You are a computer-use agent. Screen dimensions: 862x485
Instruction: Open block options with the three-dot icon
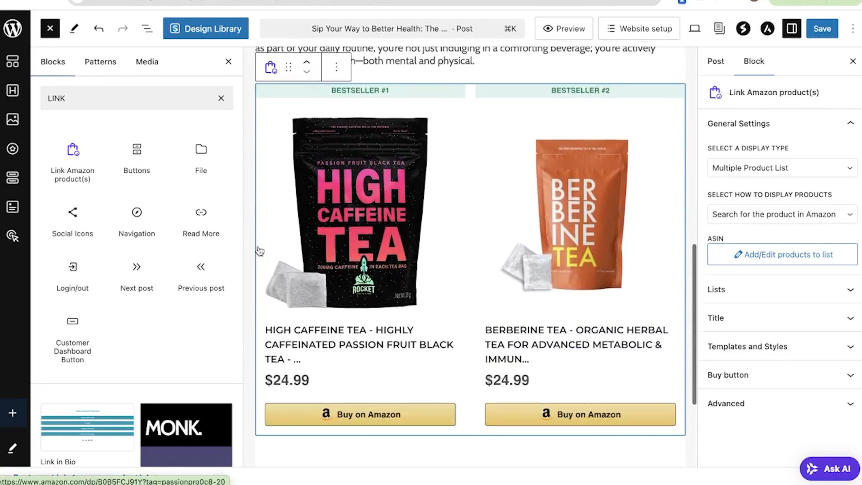336,67
